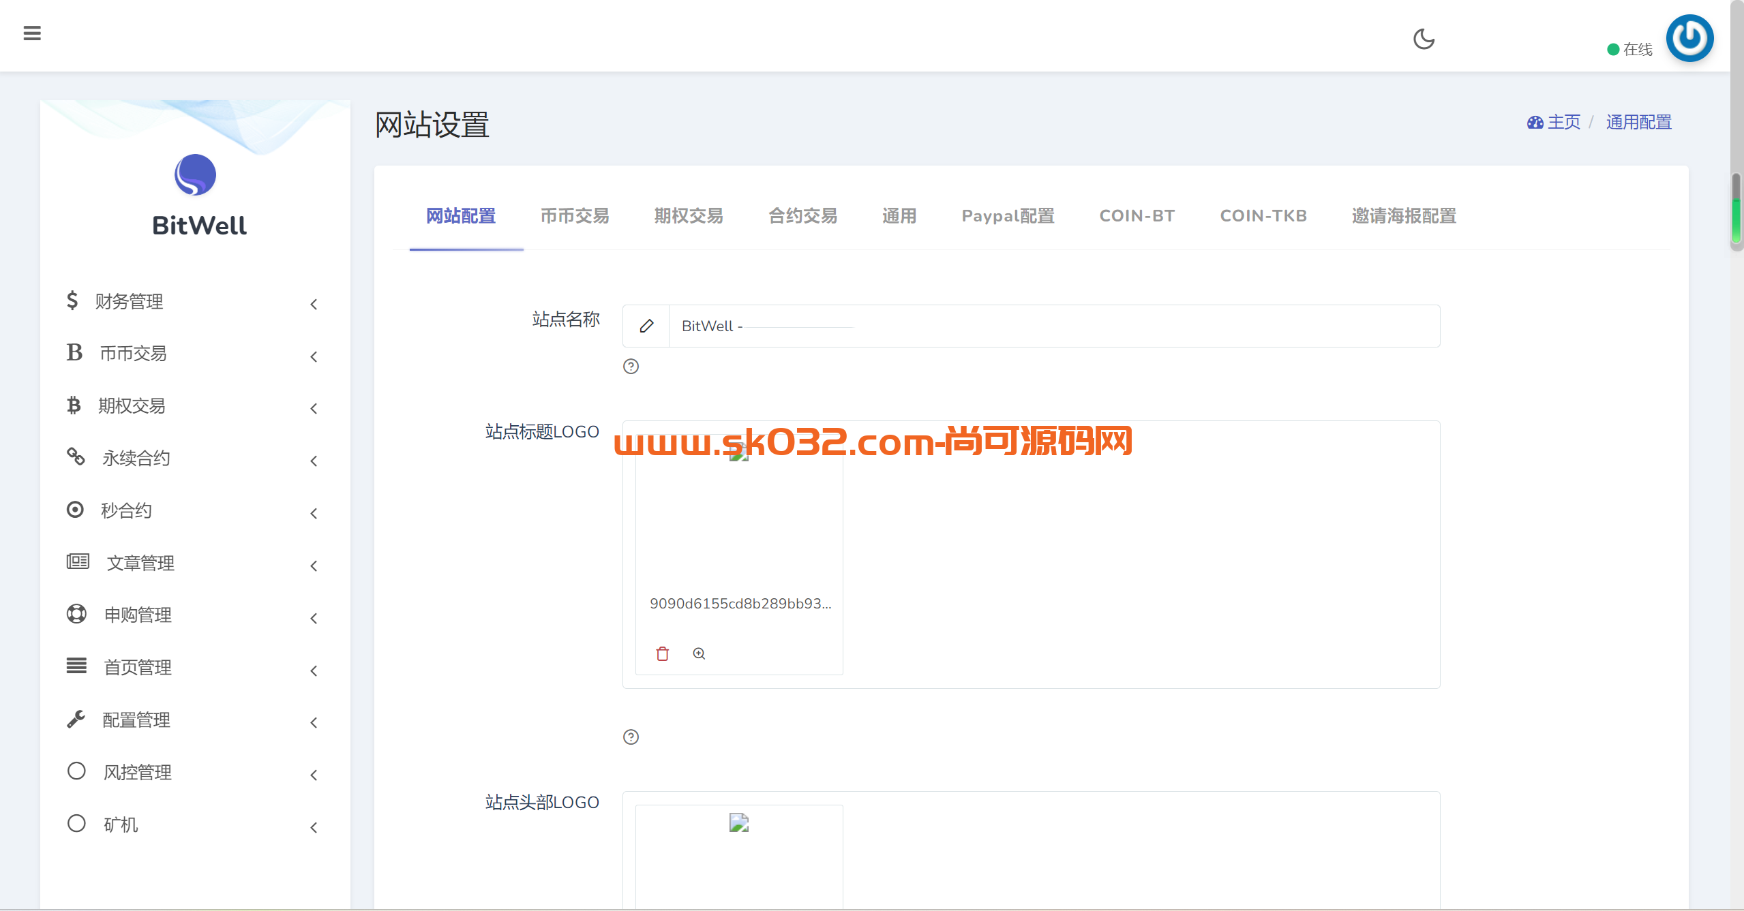1744x911 pixels.
Task: Click the circle icon for 风控管理
Action: pyautogui.click(x=76, y=771)
